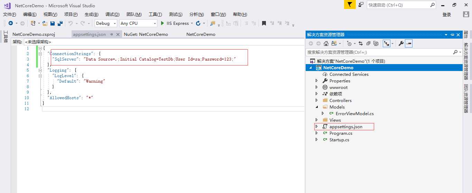
Task: Click Sync with Active Document icon
Action: click(x=361, y=43)
